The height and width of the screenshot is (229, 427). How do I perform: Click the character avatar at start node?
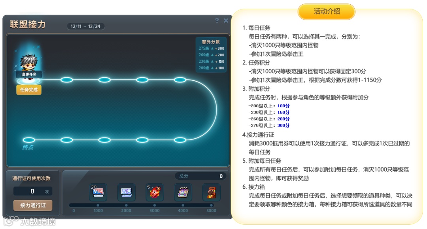point(28,63)
